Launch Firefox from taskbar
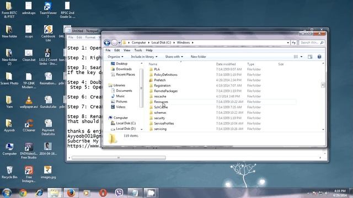 click(x=71, y=193)
